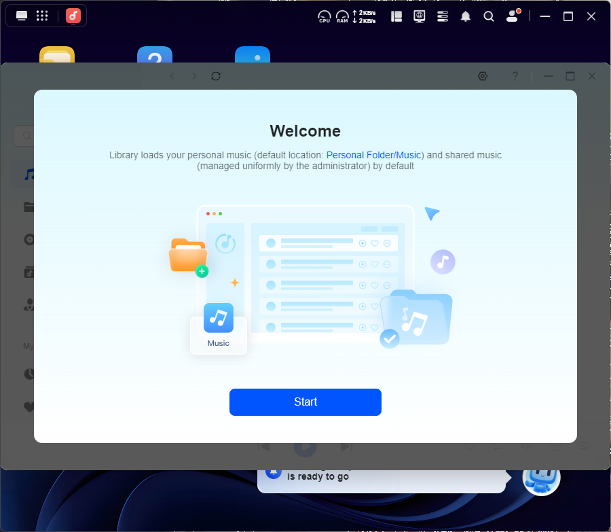The height and width of the screenshot is (532, 611).
Task: Open the CPU usage monitor
Action: [x=325, y=16]
